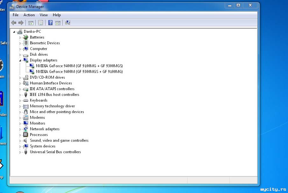
Task: Maximize the Device Manager window
Action: coord(238,5)
